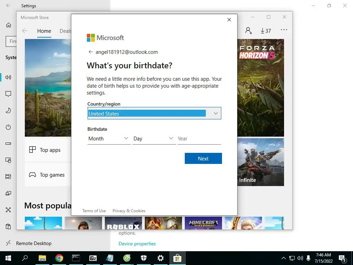The image size is (353, 265).
Task: Open Windows Security shield from taskbar
Action: pyautogui.click(x=144, y=258)
